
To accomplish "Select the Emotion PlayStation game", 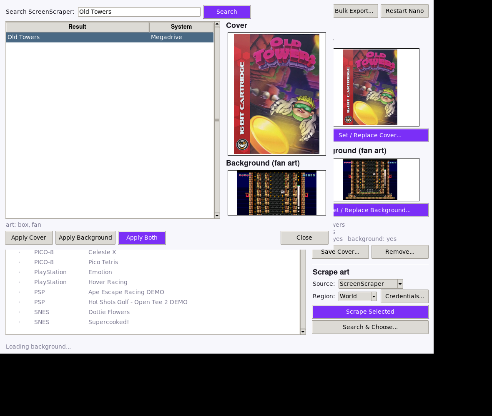I will (x=153, y=272).
